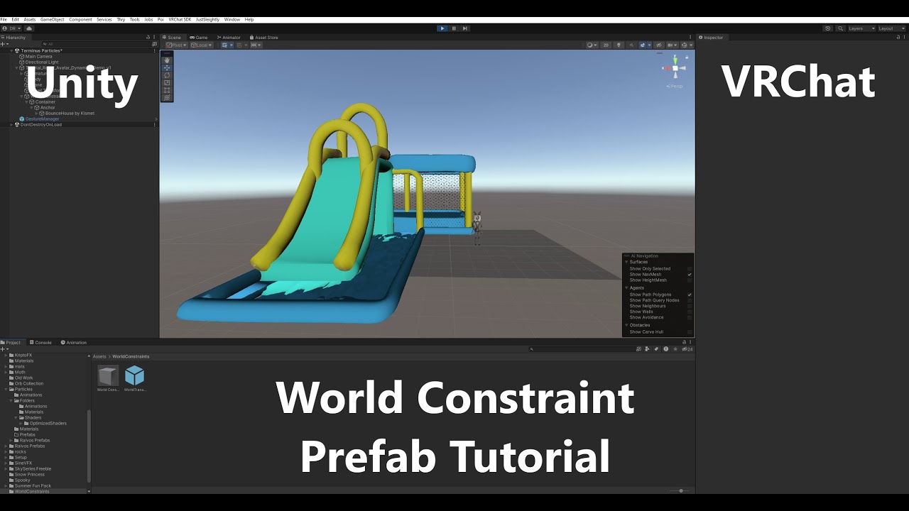Open the GameObject menu
Viewport: 909px width, 511px height.
click(x=52, y=19)
